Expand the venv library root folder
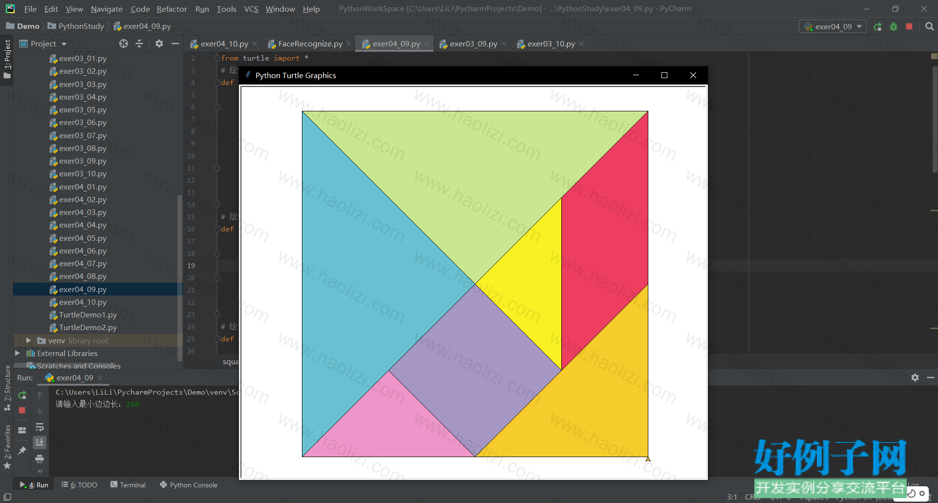The image size is (938, 503). click(28, 340)
